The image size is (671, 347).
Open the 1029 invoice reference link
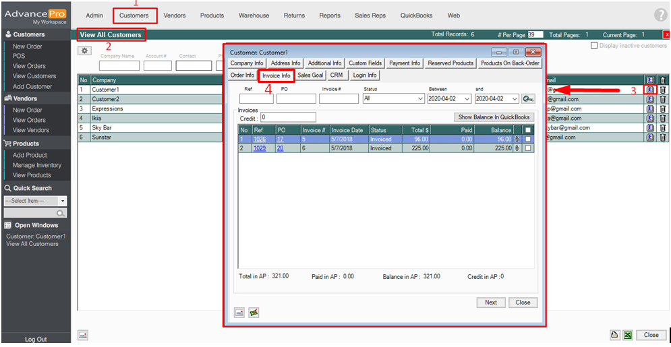(259, 149)
